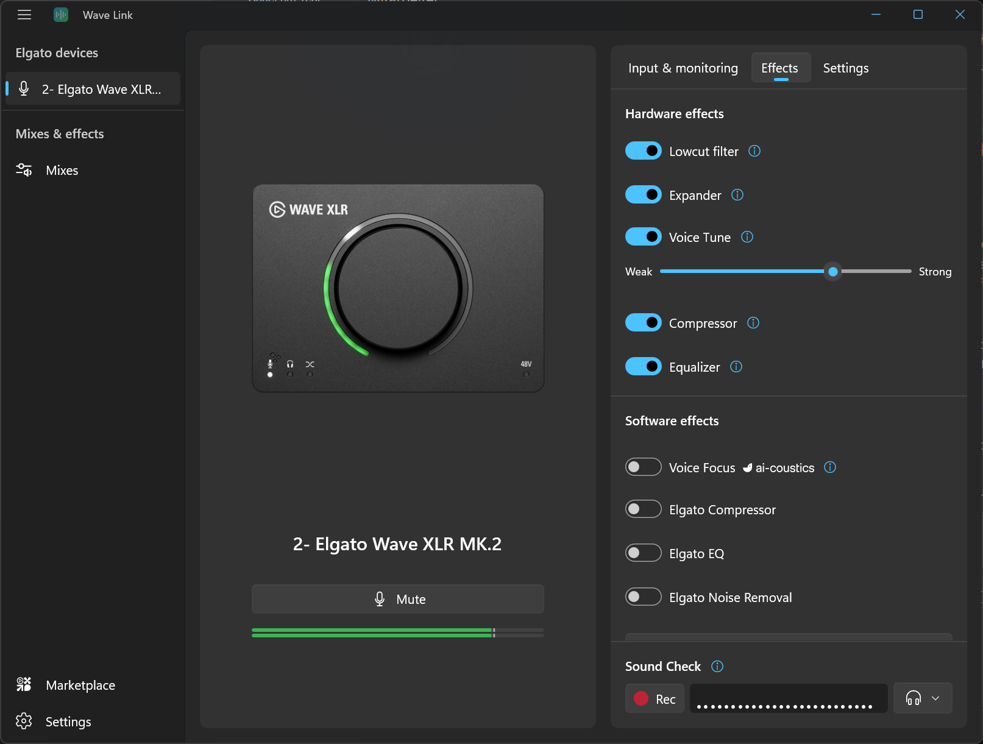Click the Wave Link app logo icon
The height and width of the screenshot is (744, 983).
coord(61,15)
